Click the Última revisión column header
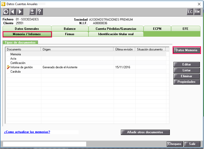This screenshot has height=149, width=204. tap(124, 49)
